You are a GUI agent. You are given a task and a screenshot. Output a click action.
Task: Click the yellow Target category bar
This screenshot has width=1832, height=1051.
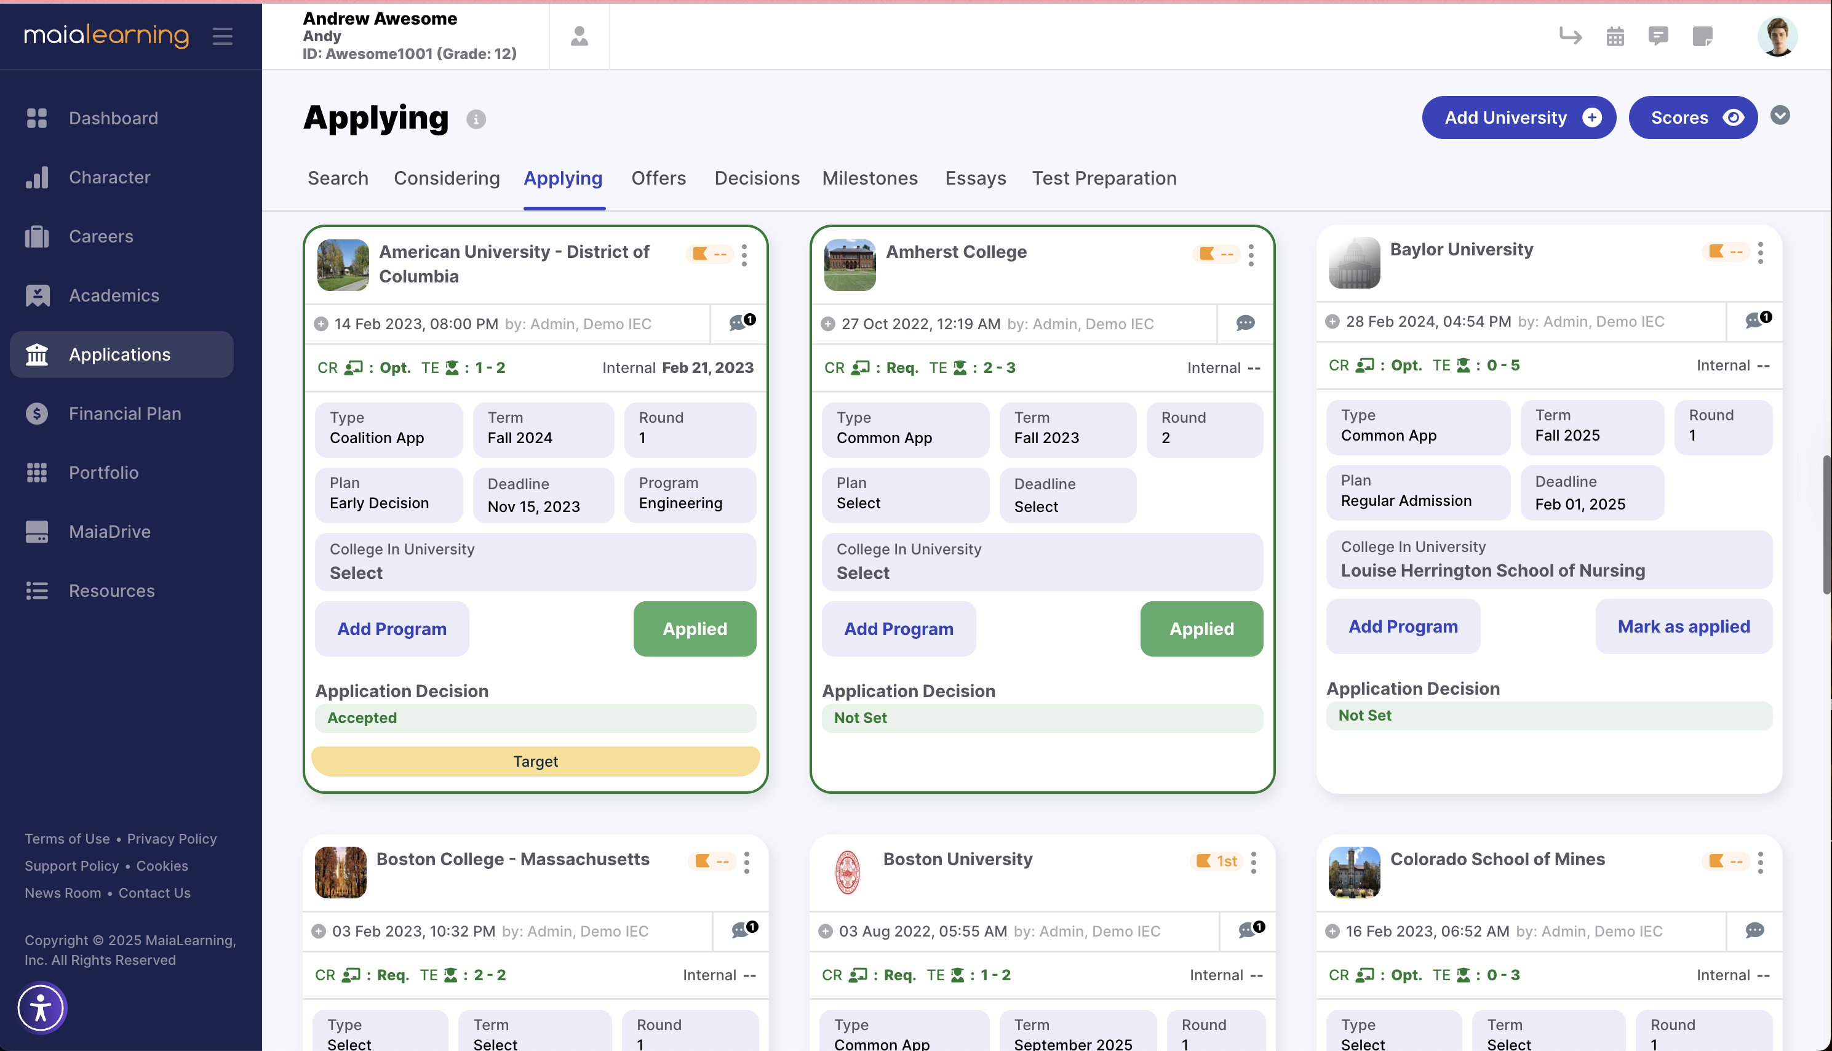[x=535, y=762]
